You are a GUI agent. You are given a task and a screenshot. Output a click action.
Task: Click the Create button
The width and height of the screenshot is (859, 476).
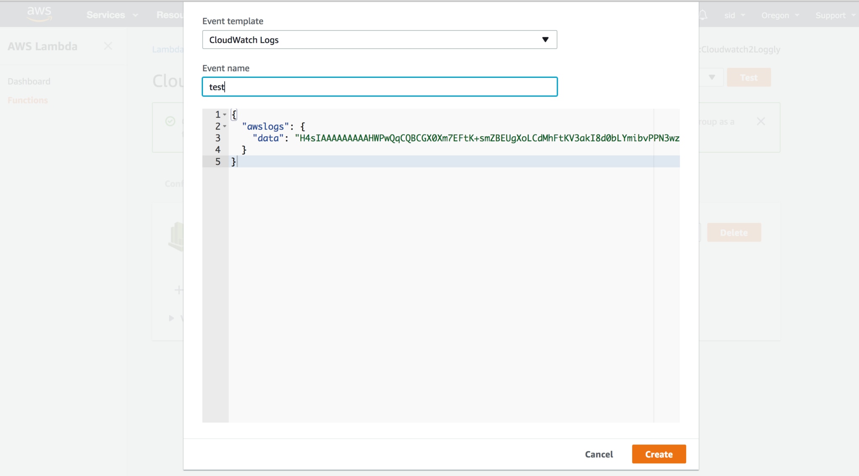point(659,454)
